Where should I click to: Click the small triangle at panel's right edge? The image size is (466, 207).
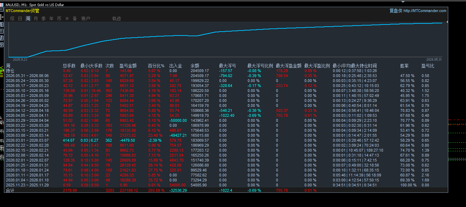[447, 22]
